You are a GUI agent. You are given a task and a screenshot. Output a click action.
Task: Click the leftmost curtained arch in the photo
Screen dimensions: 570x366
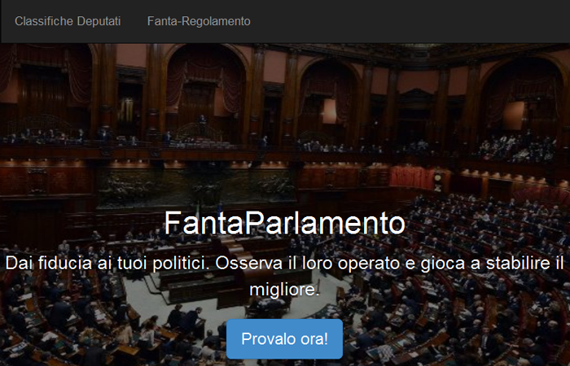[47, 93]
